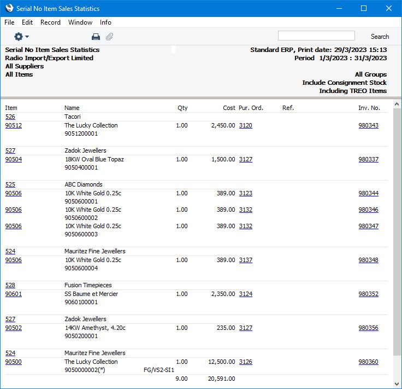Image resolution: width=402 pixels, height=389 pixels.
Task: Open invoice 980346 link
Action: tap(369, 210)
